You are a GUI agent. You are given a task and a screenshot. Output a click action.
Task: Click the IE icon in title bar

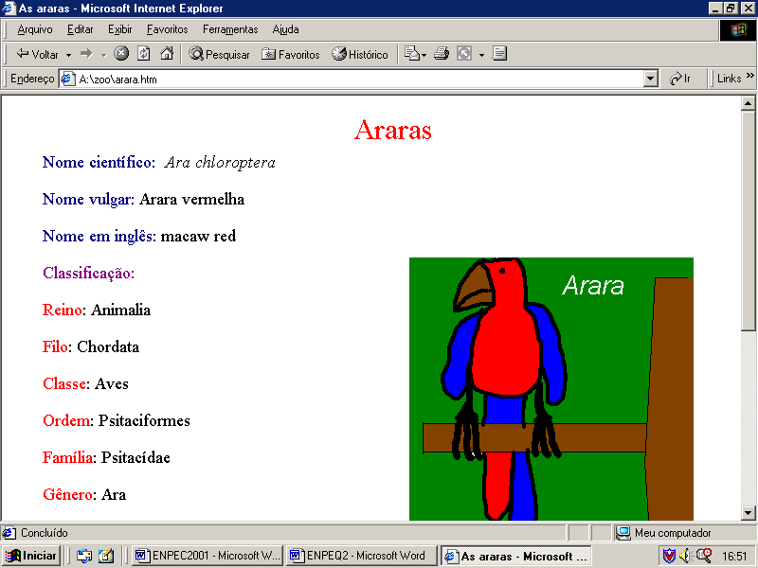click(x=9, y=9)
